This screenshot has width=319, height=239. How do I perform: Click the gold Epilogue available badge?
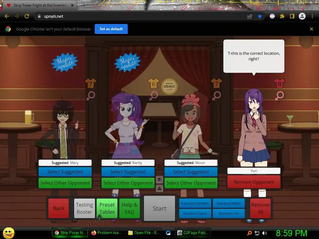click(x=169, y=87)
